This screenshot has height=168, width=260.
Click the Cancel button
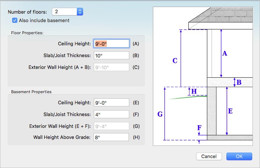tap(209, 157)
